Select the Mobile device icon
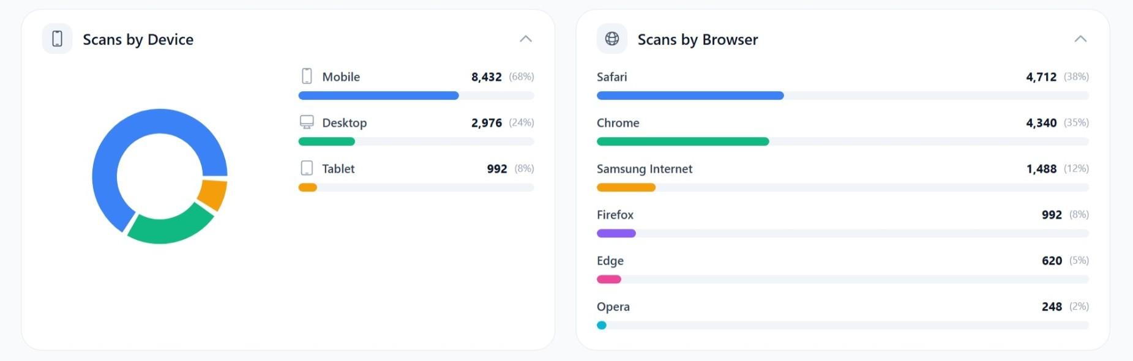Viewport: 1133px width, 361px height. click(306, 76)
